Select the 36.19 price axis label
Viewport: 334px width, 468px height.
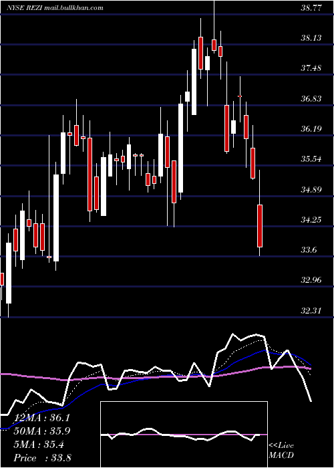[311, 129]
